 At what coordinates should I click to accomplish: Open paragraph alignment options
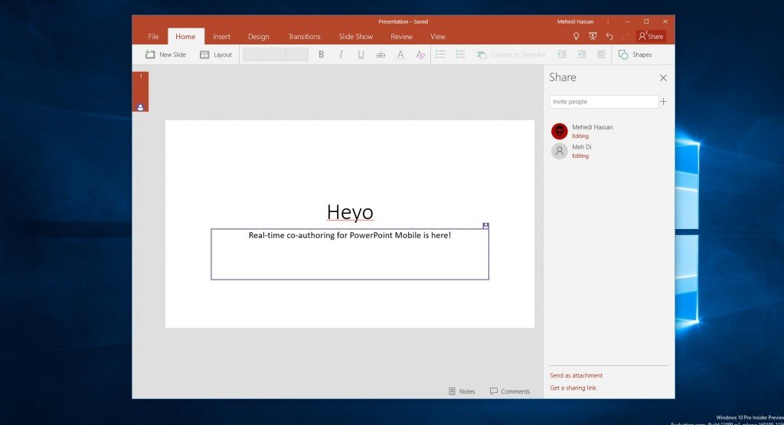[x=602, y=54]
